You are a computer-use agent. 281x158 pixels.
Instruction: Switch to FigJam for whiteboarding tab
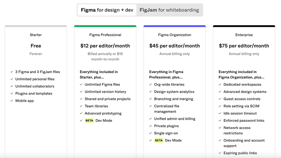coord(169,10)
